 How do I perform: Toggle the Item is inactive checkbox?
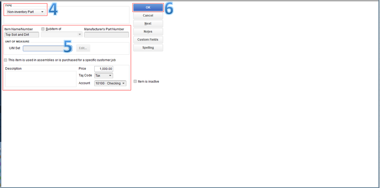click(135, 81)
